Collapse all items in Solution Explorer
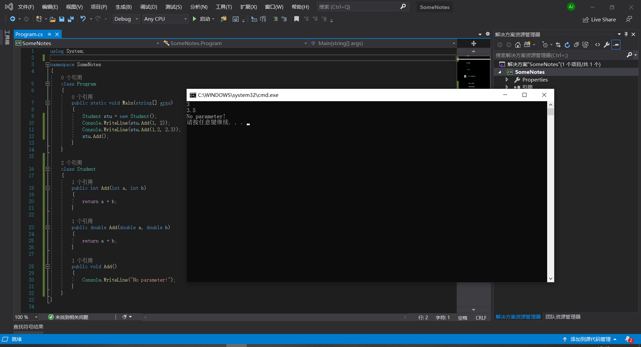Viewport: 641px width, 347px height. (x=576, y=45)
